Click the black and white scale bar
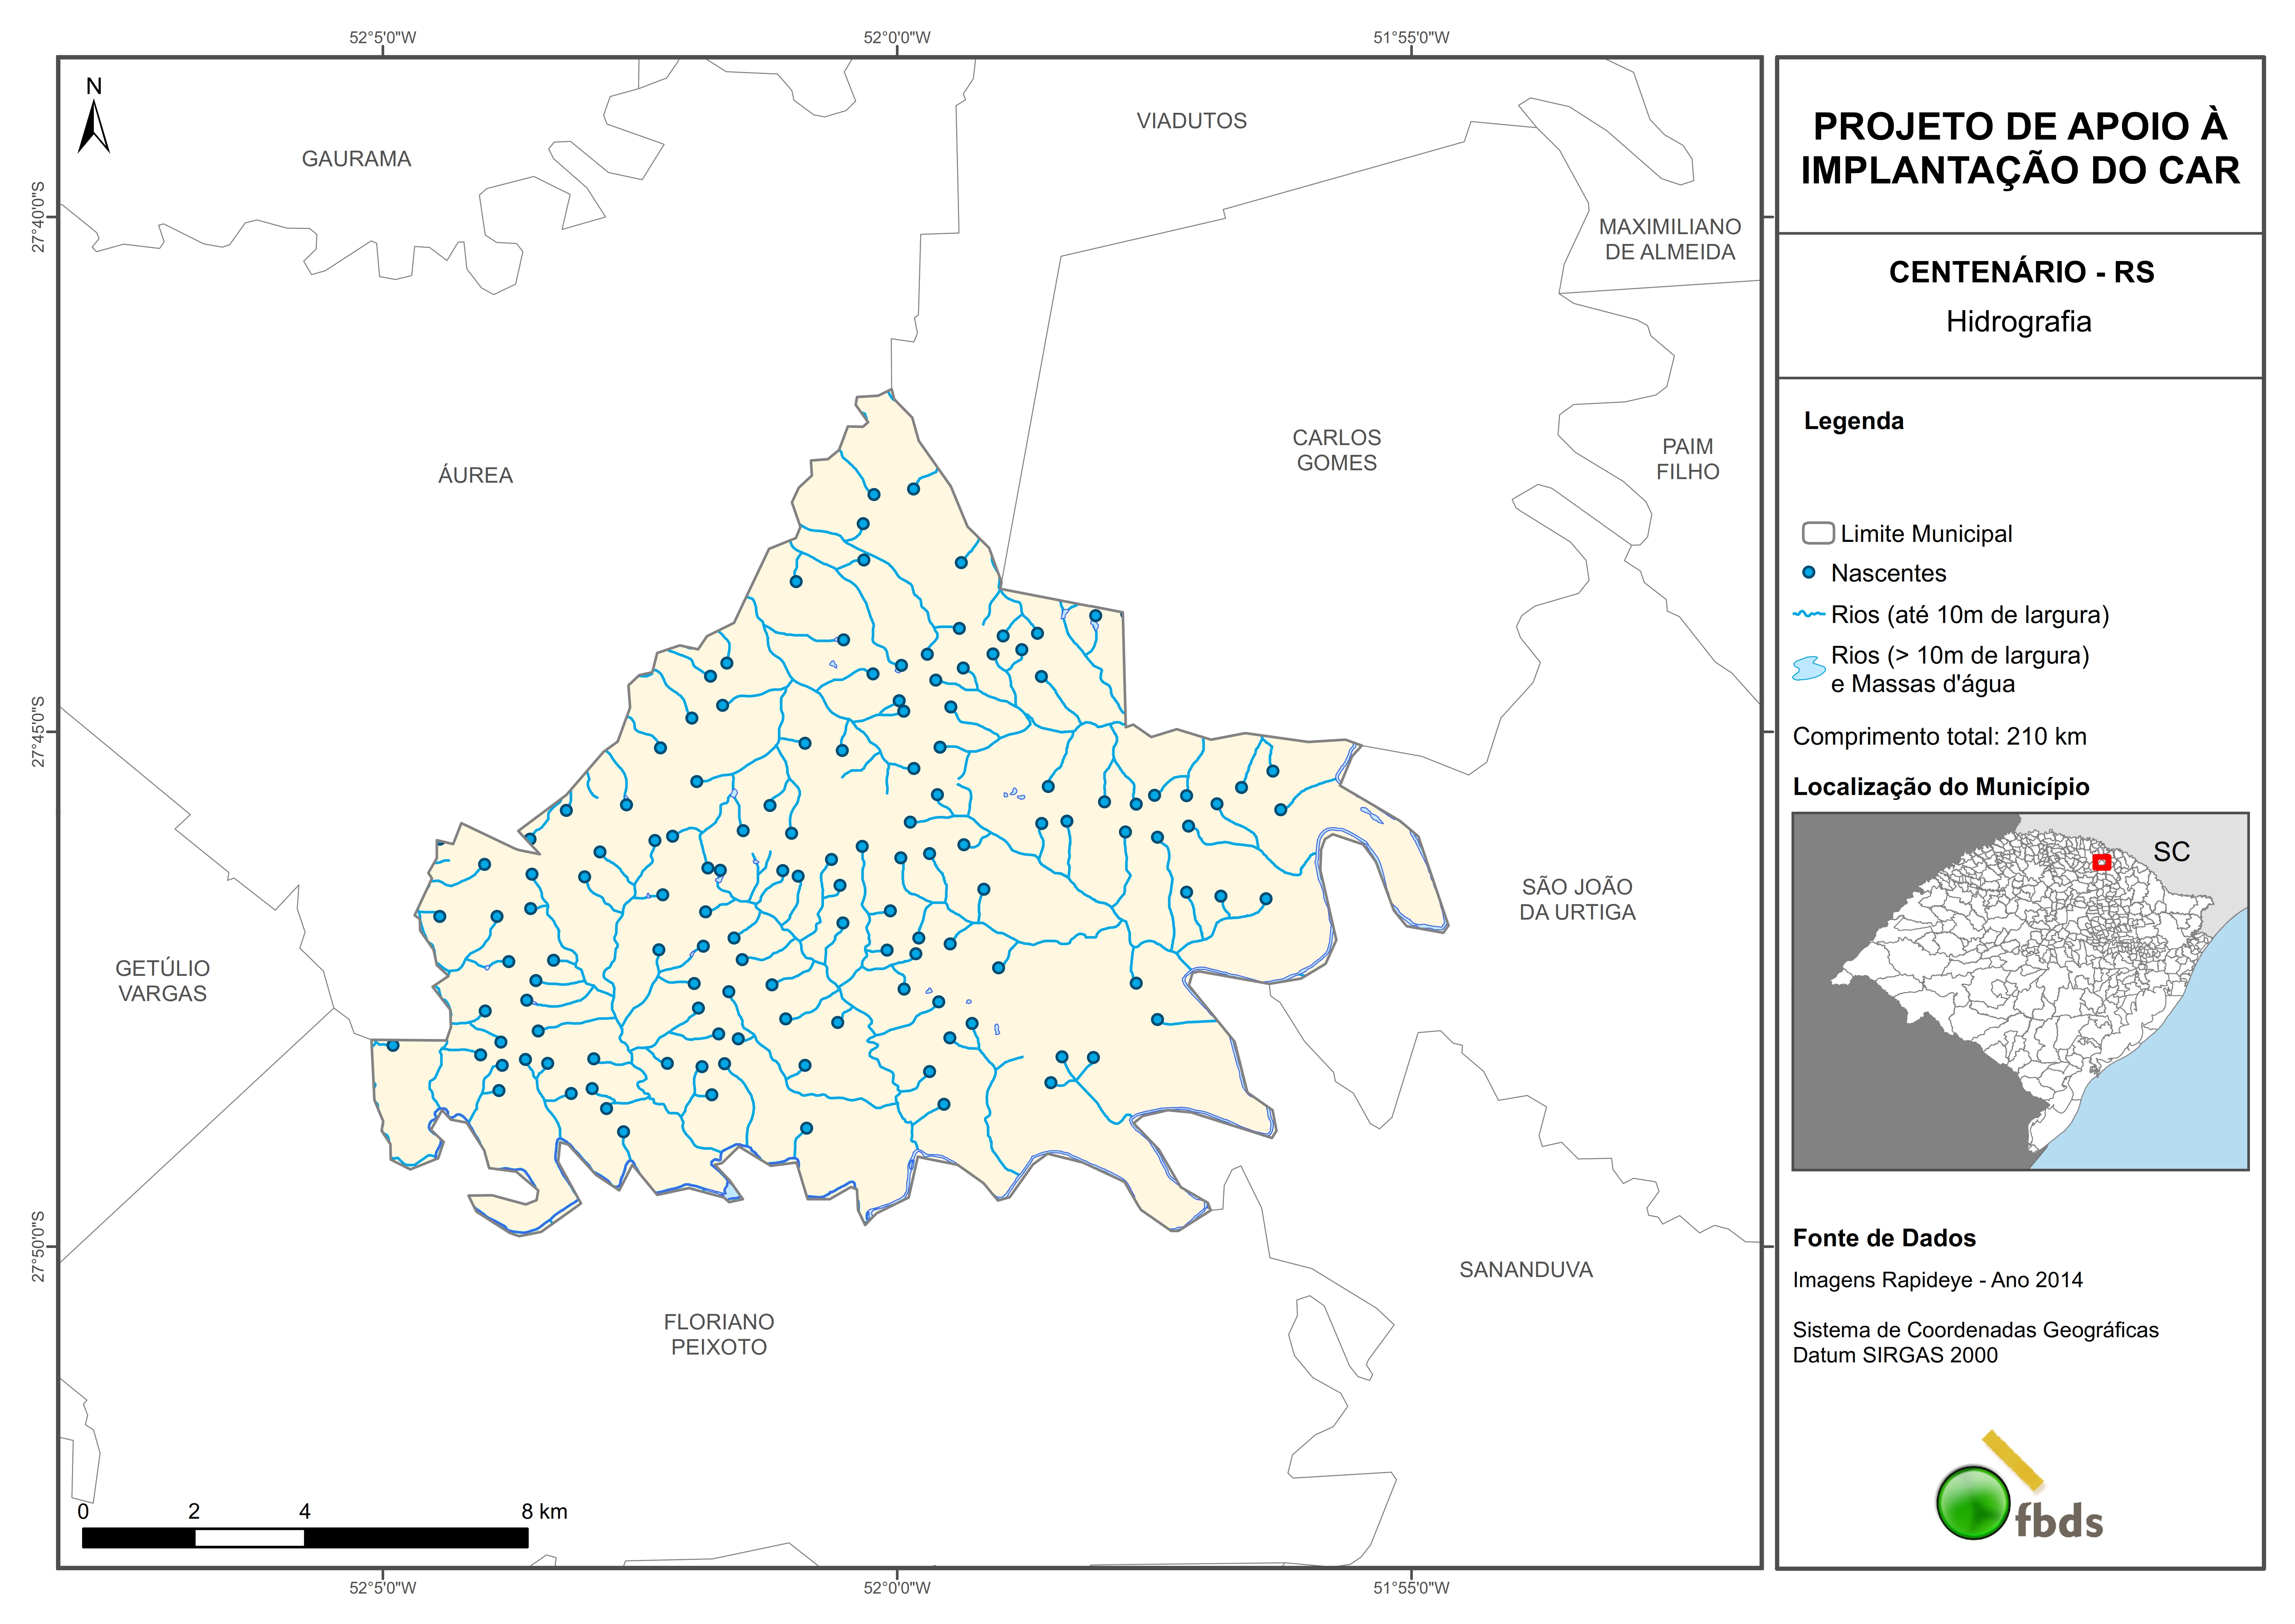The height and width of the screenshot is (1624, 2295). click(305, 1538)
